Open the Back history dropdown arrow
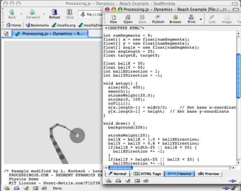This screenshot has width=241, height=191. pyautogui.click(x=21, y=14)
